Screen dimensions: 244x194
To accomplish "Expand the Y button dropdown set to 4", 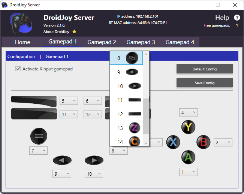I will pyautogui.click(x=189, y=112).
